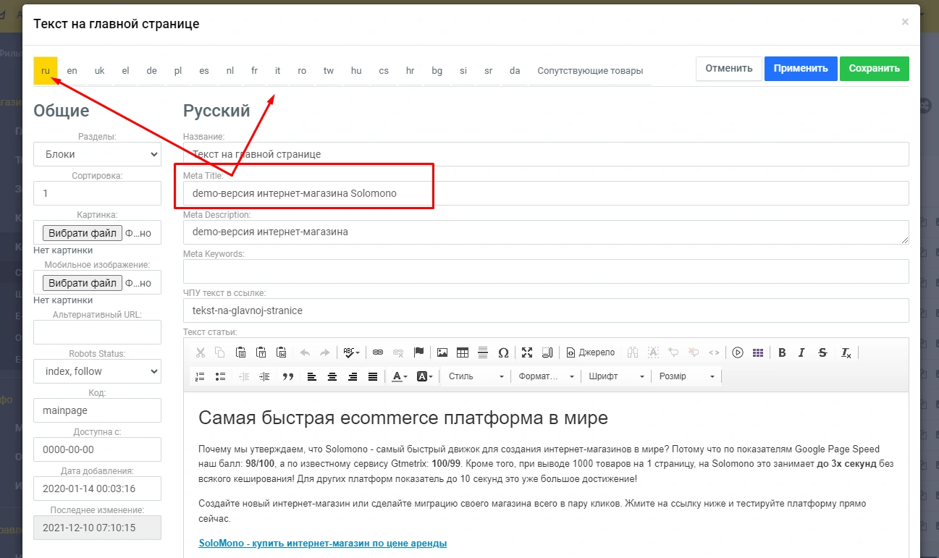Viewport: 939px width, 558px height.
Task: Click the insert link icon
Action: (x=377, y=353)
